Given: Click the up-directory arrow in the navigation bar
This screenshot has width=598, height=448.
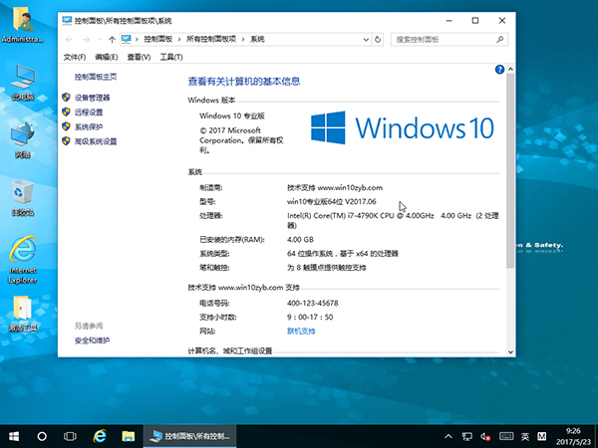Looking at the screenshot, I should tap(111, 39).
